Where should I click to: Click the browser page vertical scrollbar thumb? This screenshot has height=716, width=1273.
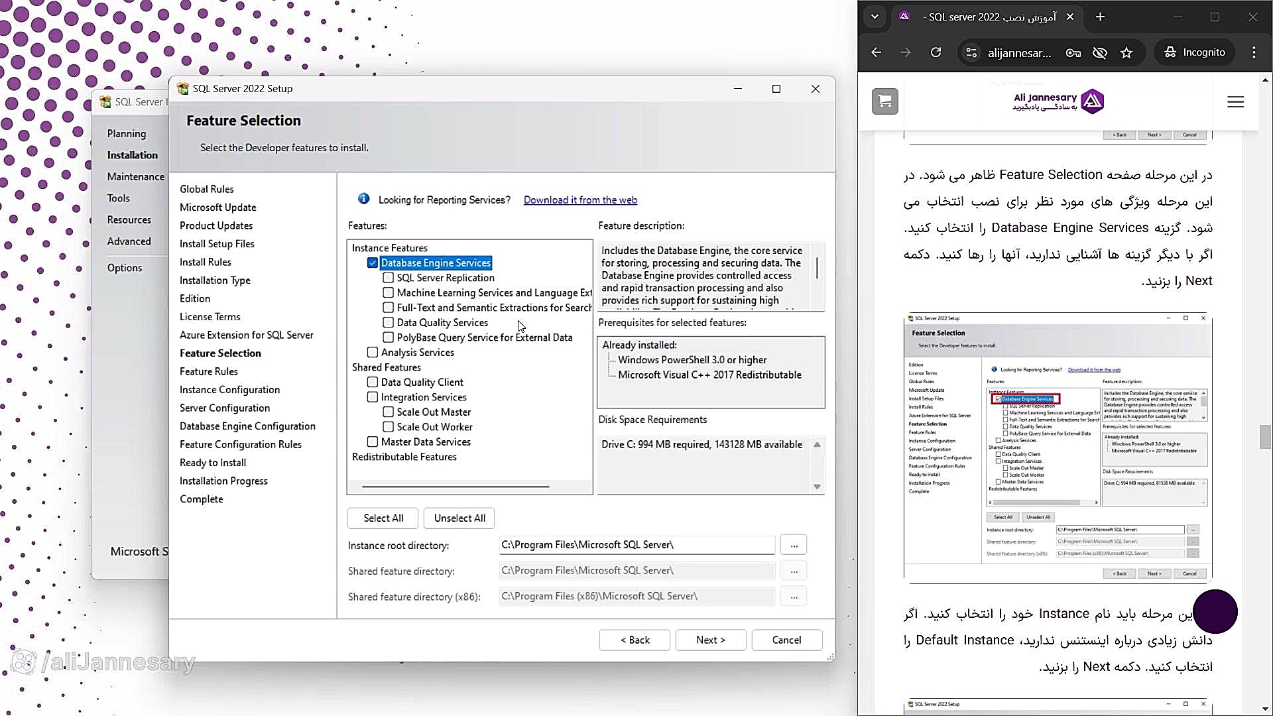pyautogui.click(x=1265, y=437)
